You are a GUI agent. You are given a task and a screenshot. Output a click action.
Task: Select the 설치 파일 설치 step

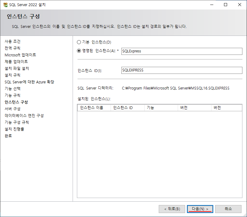17,68
